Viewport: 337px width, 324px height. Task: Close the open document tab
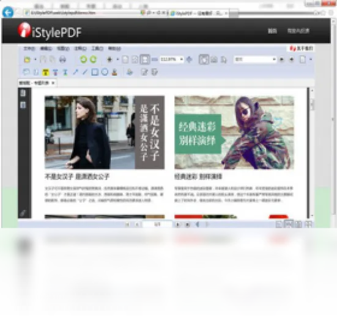[x=53, y=83]
